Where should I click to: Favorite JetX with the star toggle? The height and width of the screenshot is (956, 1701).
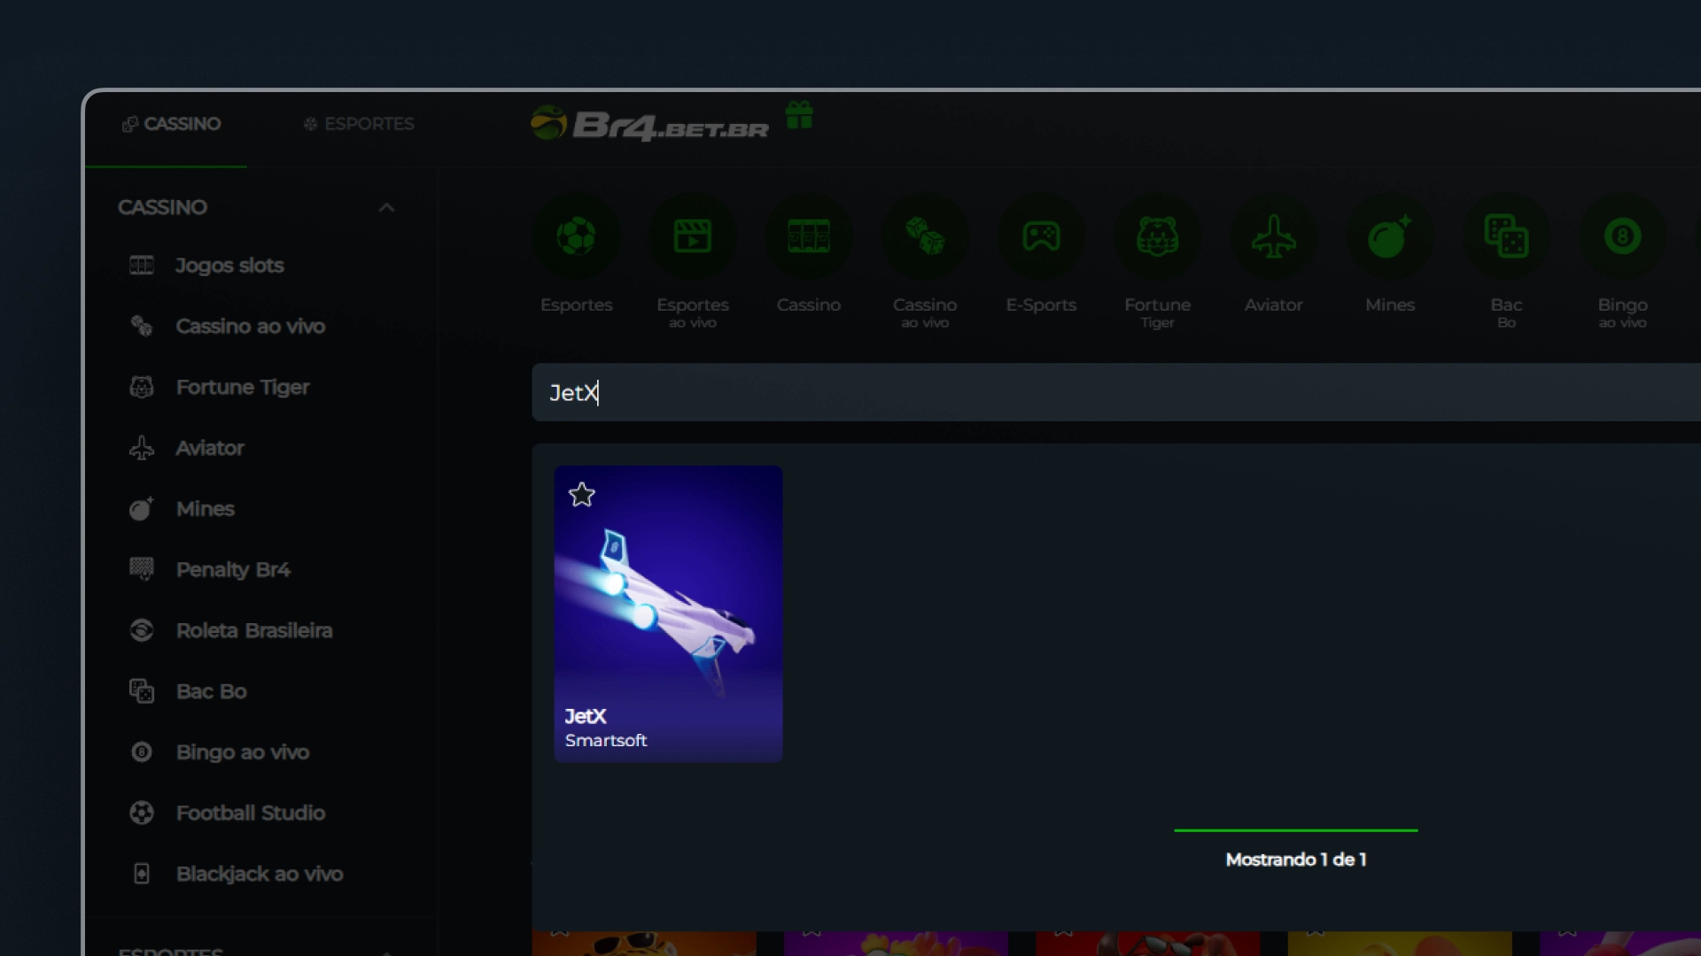coord(582,495)
